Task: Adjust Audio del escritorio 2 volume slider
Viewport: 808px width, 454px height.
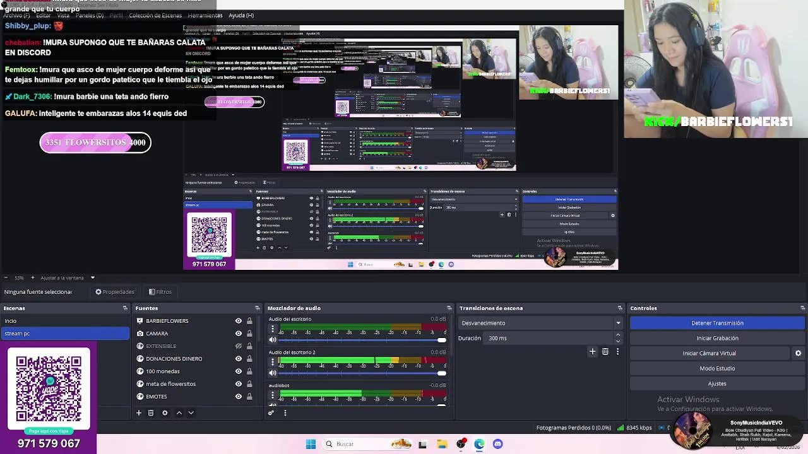Action: tap(363, 373)
